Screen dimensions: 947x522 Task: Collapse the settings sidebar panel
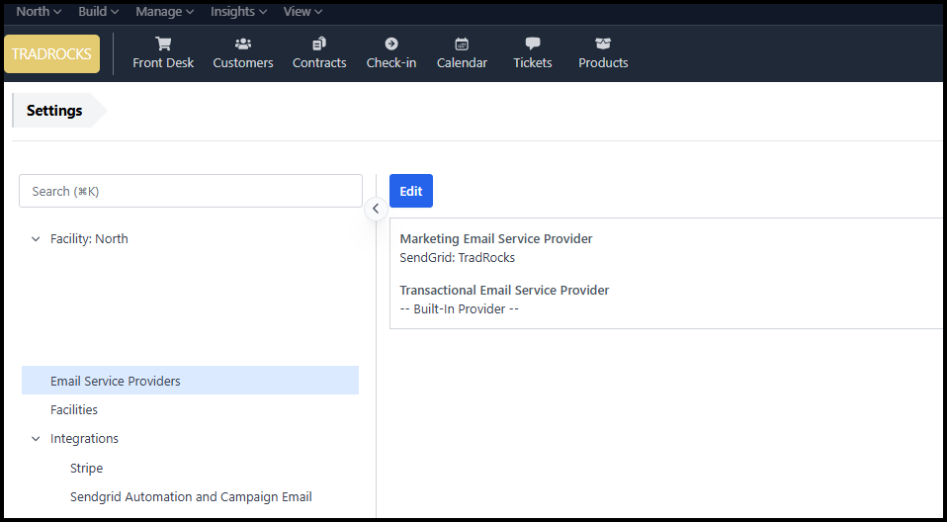click(376, 209)
